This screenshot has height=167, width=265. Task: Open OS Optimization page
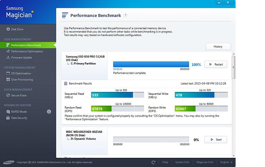pyautogui.click(x=21, y=74)
